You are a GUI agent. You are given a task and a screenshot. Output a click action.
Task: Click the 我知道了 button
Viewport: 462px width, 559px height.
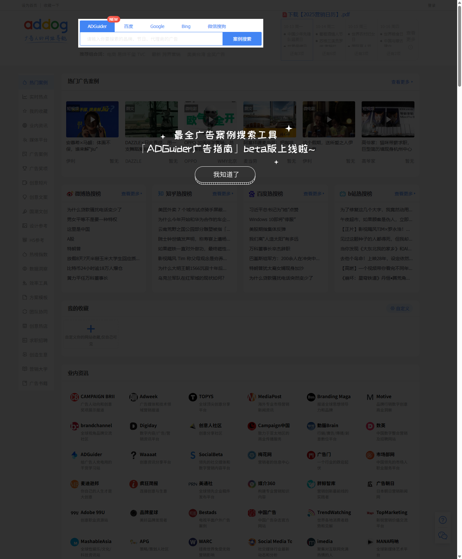click(x=225, y=175)
